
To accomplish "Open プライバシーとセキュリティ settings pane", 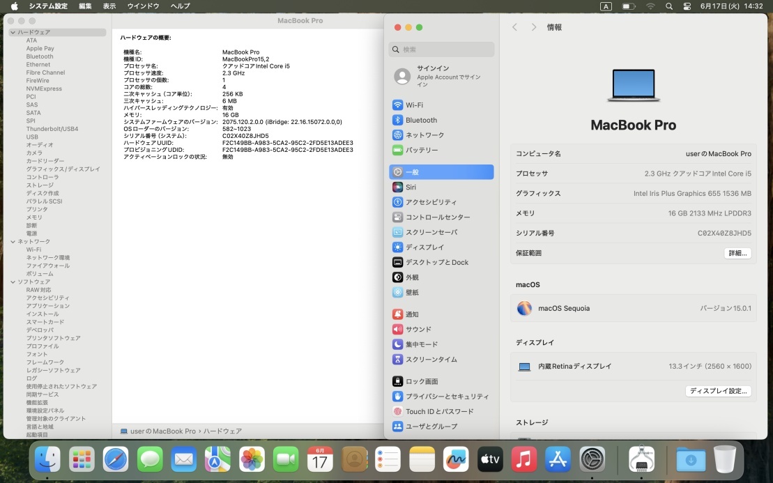I will point(441,397).
